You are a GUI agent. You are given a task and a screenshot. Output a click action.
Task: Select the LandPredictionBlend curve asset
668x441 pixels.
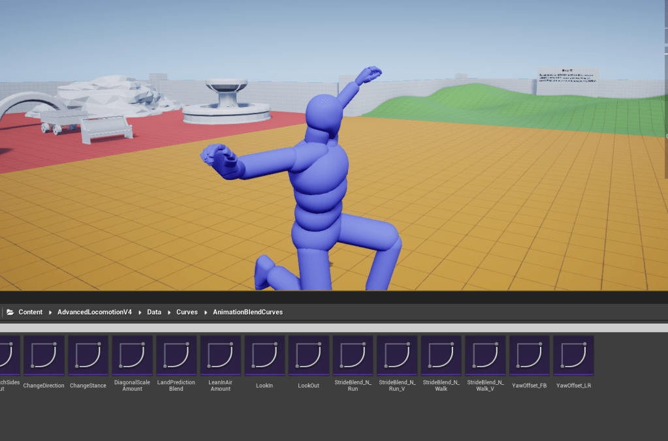pyautogui.click(x=176, y=356)
